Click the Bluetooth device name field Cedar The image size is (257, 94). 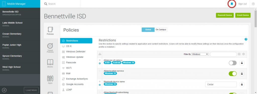pos(221,84)
